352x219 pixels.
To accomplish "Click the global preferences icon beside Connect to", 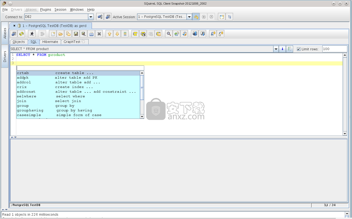I will click(100, 17).
